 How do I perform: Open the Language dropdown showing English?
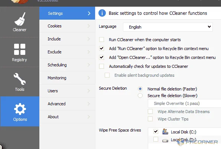coord(168,27)
